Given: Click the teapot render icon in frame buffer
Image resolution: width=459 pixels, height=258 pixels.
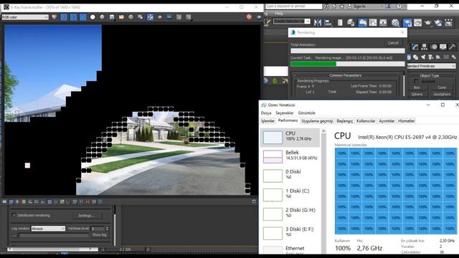Looking at the screenshot, I should point(258,17).
